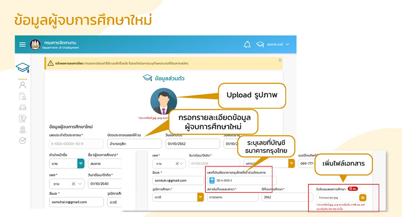
Task: Click the email field somchai.n@gmail.com
Action: click(76, 202)
